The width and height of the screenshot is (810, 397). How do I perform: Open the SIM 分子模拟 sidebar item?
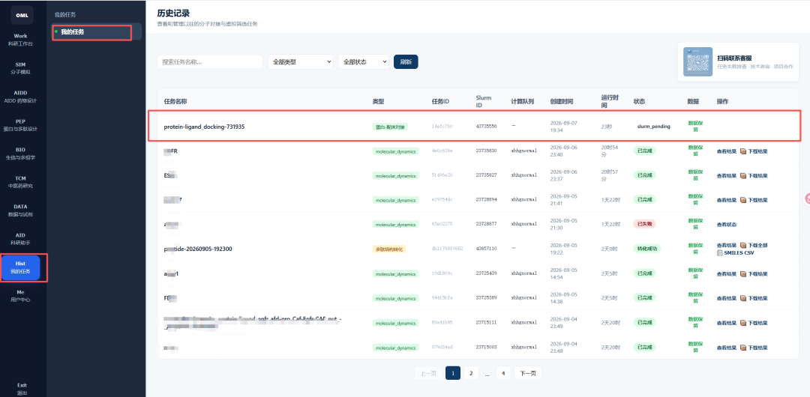tap(21, 68)
